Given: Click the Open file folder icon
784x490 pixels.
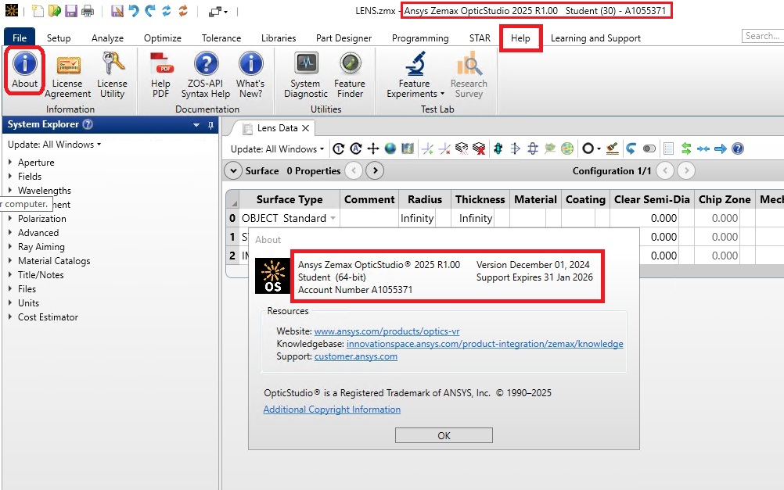Looking at the screenshot, I should [55, 10].
